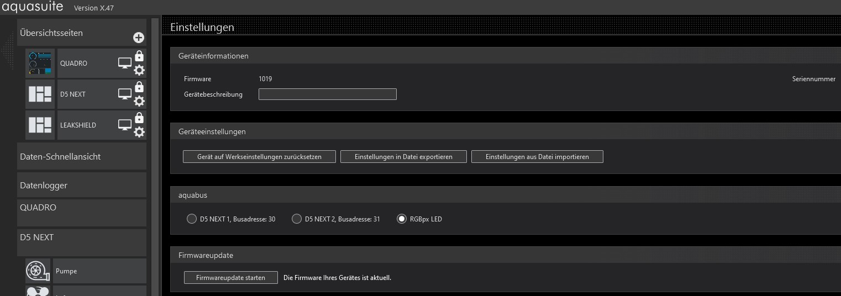Image resolution: width=841 pixels, height=296 pixels.
Task: Toggle the LEAKSHIELD page padlock
Action: (x=139, y=118)
